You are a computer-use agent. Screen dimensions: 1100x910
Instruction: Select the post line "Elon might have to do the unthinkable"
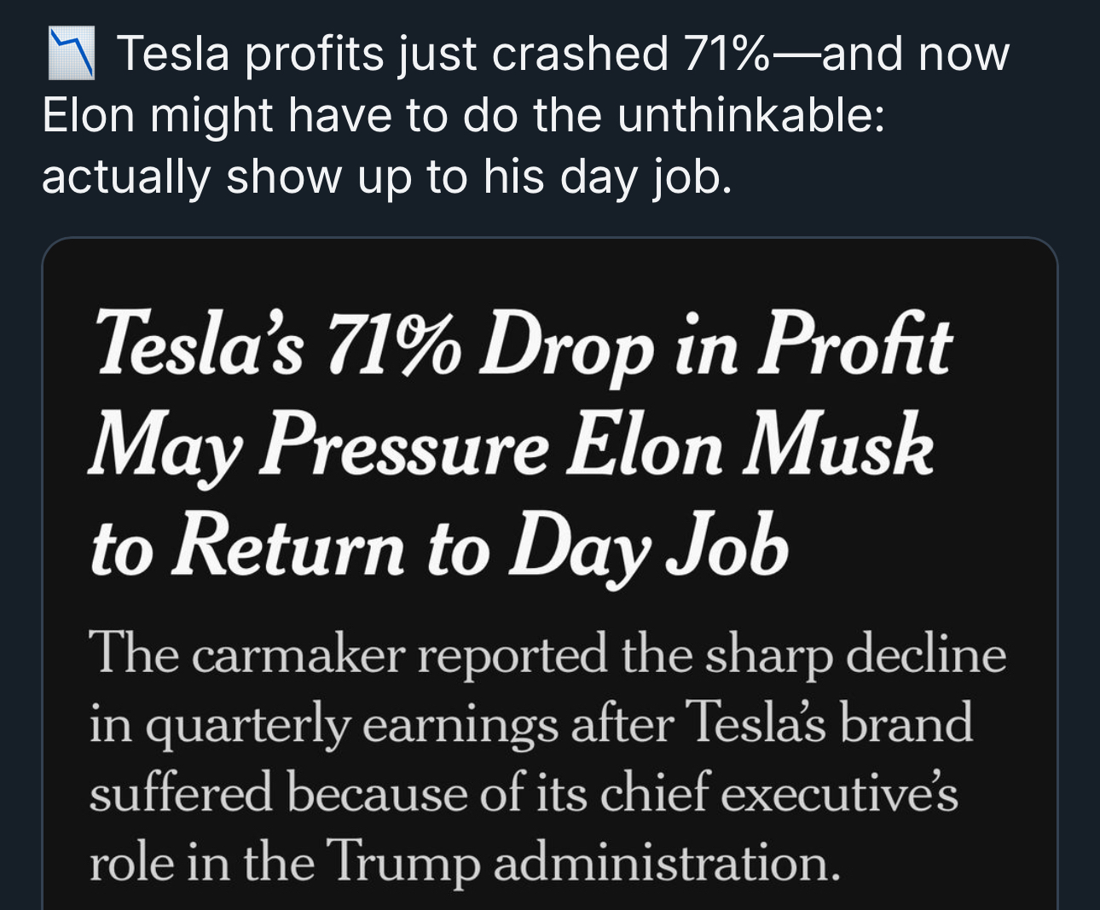[x=463, y=115]
